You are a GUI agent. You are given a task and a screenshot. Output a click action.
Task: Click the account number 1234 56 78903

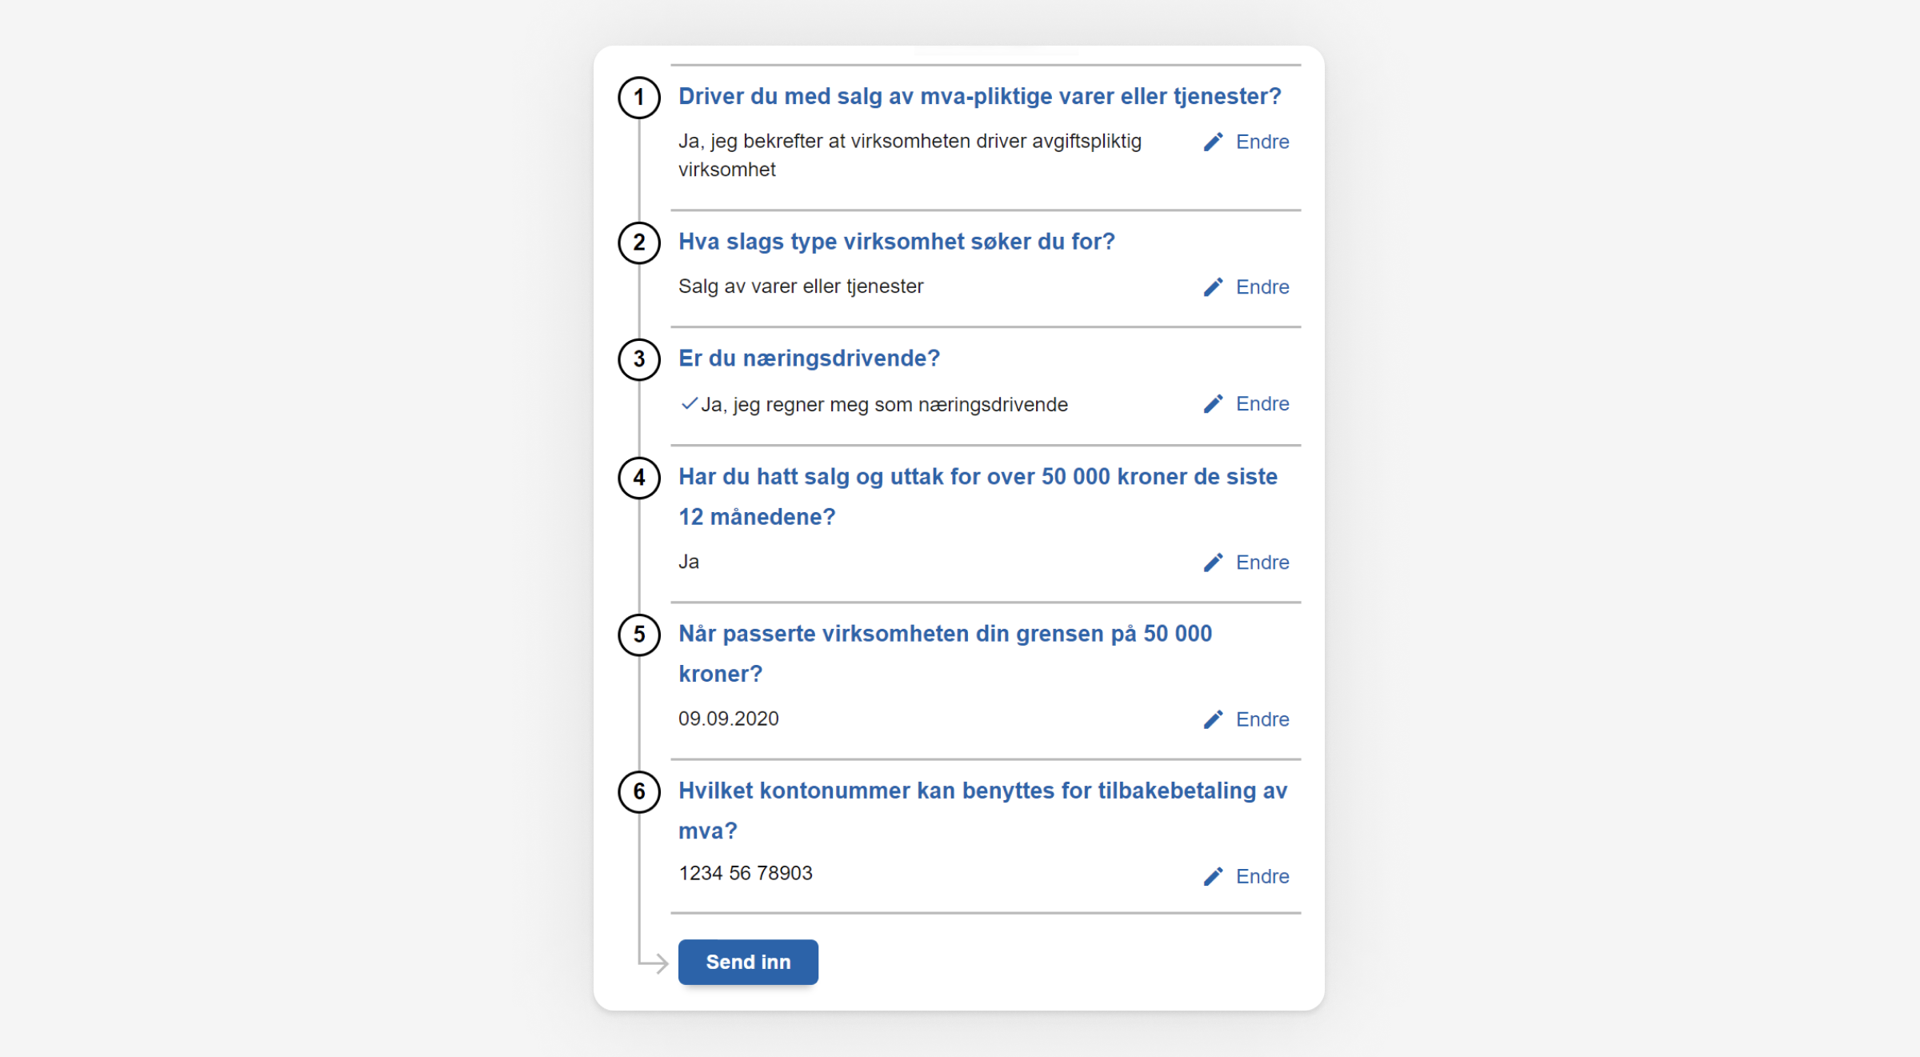tap(745, 873)
